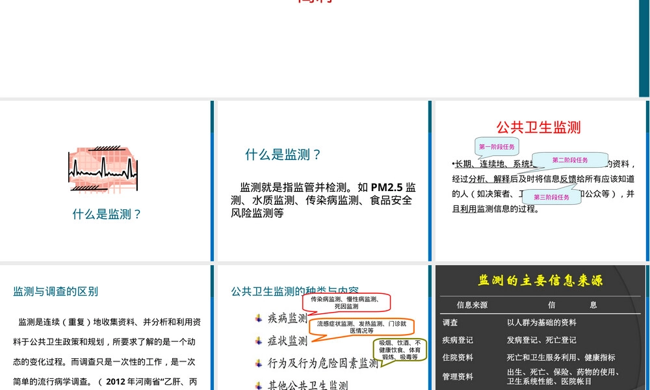Click the olive callout about 吸烟、饮酒
The height and width of the screenshot is (390, 650).
pyautogui.click(x=400, y=350)
